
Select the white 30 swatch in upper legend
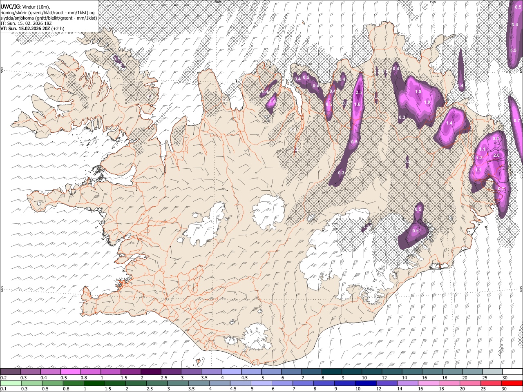click(x=512, y=372)
